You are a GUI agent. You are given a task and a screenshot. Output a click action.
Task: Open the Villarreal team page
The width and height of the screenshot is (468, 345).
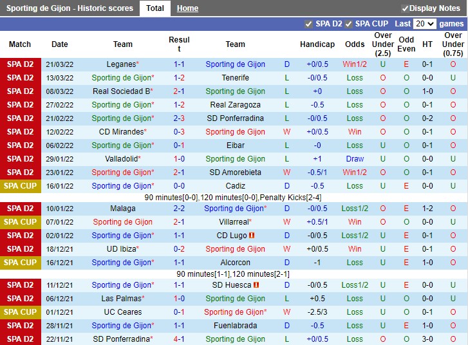(x=235, y=222)
